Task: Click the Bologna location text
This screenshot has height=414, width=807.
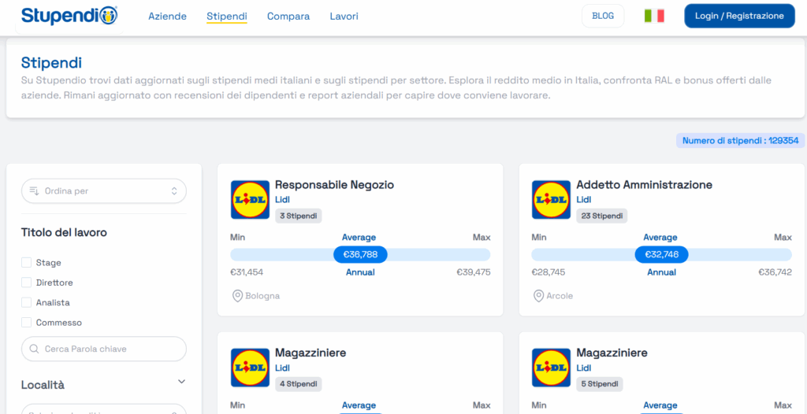Action: pos(262,296)
